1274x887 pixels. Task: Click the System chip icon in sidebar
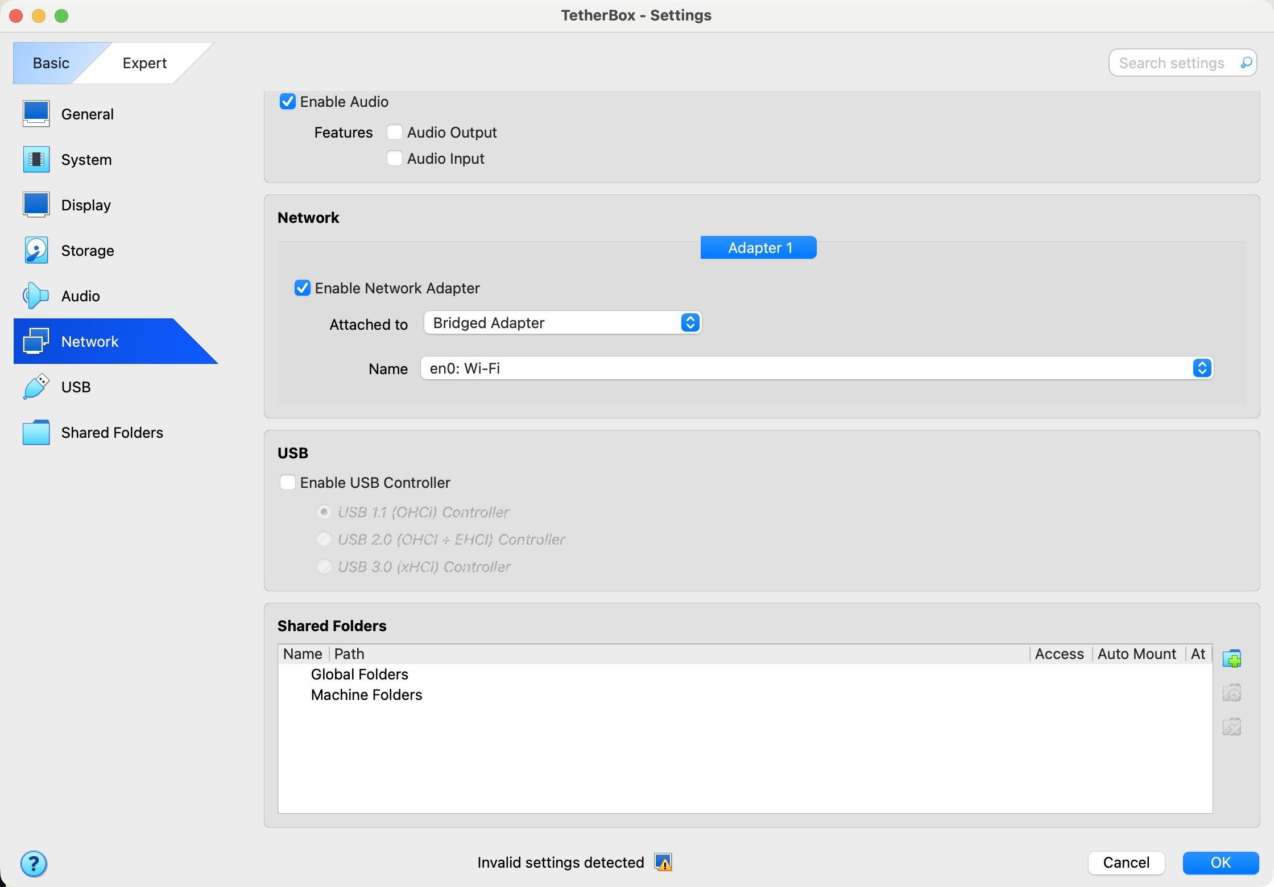coord(36,159)
